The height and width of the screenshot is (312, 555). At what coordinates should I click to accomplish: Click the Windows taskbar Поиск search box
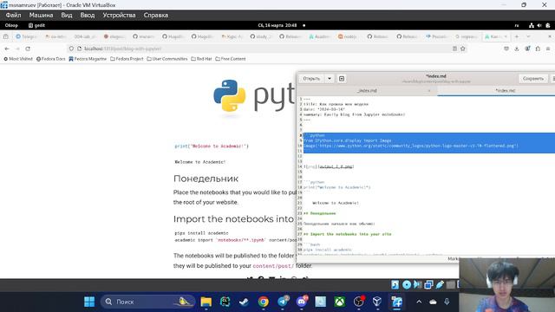pyautogui.click(x=148, y=302)
